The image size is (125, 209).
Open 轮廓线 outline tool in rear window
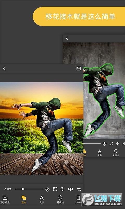click(116, 153)
